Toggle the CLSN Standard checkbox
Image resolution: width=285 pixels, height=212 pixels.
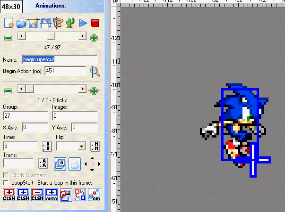(x=6, y=175)
